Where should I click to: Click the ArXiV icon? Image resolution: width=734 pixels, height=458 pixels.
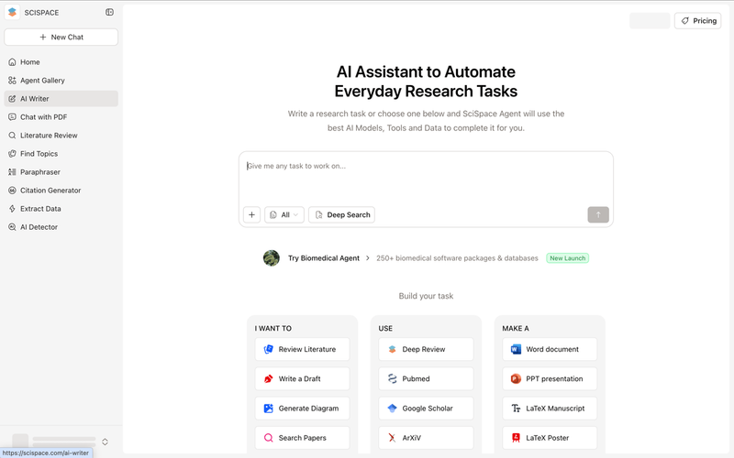(393, 438)
